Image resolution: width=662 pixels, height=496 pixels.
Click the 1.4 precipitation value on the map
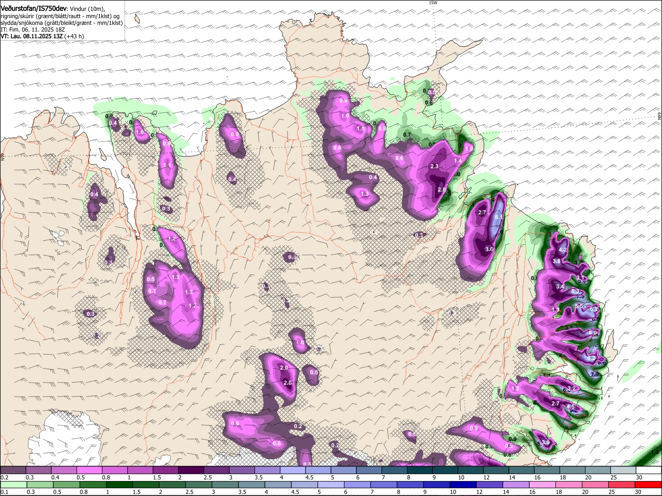[458, 161]
